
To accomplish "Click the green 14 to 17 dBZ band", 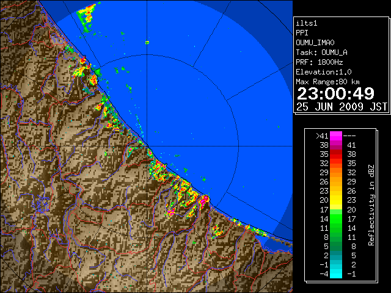I will (336, 219).
